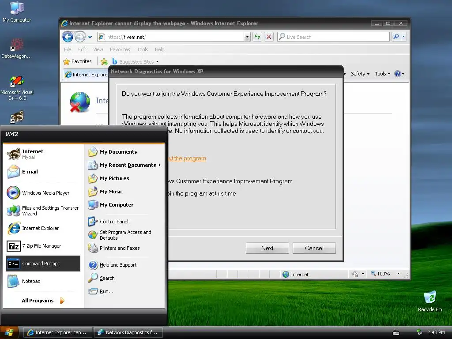This screenshot has height=339, width=452.
Task: Click Cancel in Network Diagnostics
Action: click(314, 248)
